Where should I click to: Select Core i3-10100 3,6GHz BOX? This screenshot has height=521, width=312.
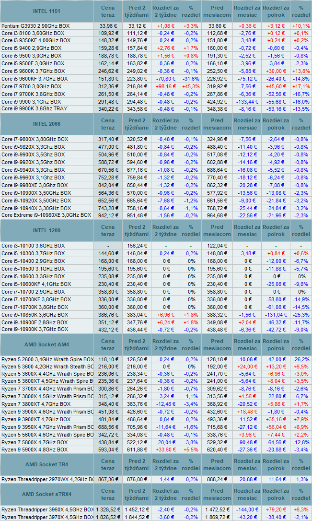(x=33, y=246)
